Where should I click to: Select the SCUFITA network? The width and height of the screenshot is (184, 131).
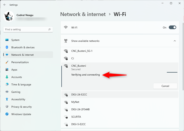[120, 117]
